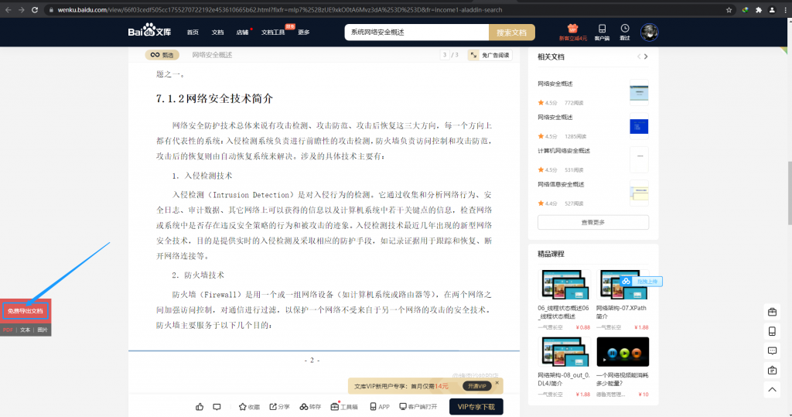
Task: Open the 客户端 client icon in header
Action: pyautogui.click(x=602, y=29)
